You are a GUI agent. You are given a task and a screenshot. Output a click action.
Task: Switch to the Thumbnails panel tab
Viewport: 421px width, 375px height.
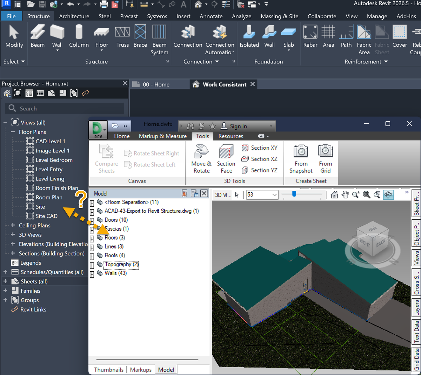point(109,370)
